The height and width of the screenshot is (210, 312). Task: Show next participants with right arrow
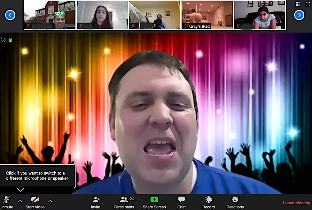299,15
